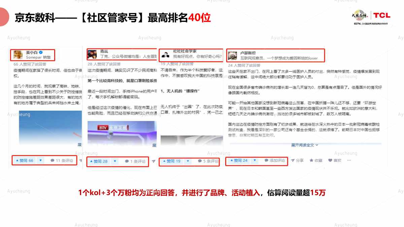Viewport: 404px width, 227px height.
Task: Click the 收藏 star icon
Action: click(x=311, y=161)
